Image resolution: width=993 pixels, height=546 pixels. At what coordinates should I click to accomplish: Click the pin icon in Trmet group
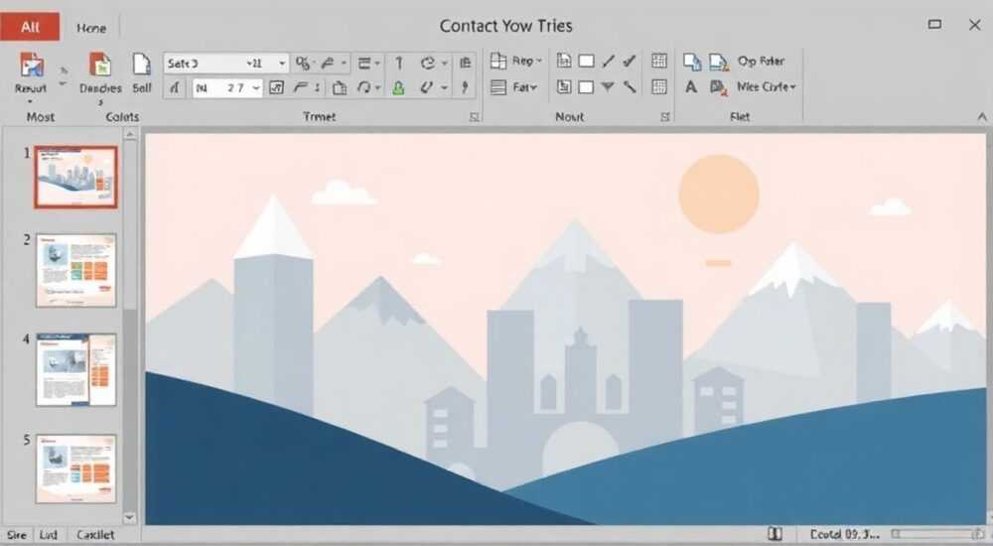point(466,87)
